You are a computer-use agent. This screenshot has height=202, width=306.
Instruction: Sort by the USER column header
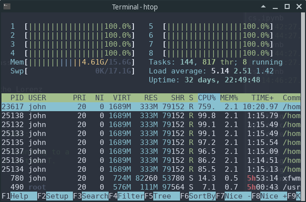(37, 98)
